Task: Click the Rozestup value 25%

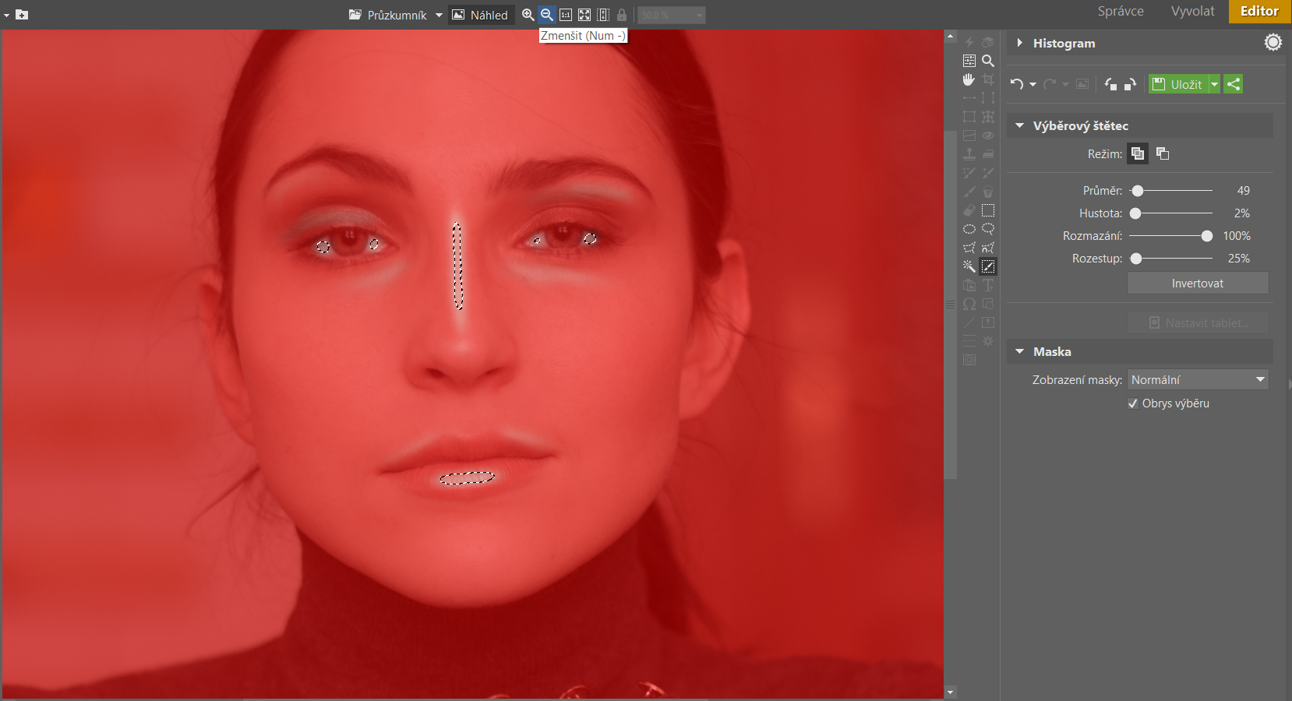Action: point(1239,259)
